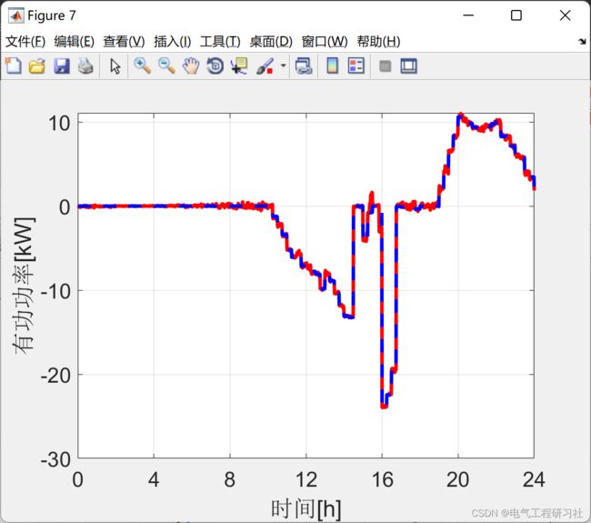Enable the Pan hand tool
This screenshot has width=591, height=523.
(191, 66)
